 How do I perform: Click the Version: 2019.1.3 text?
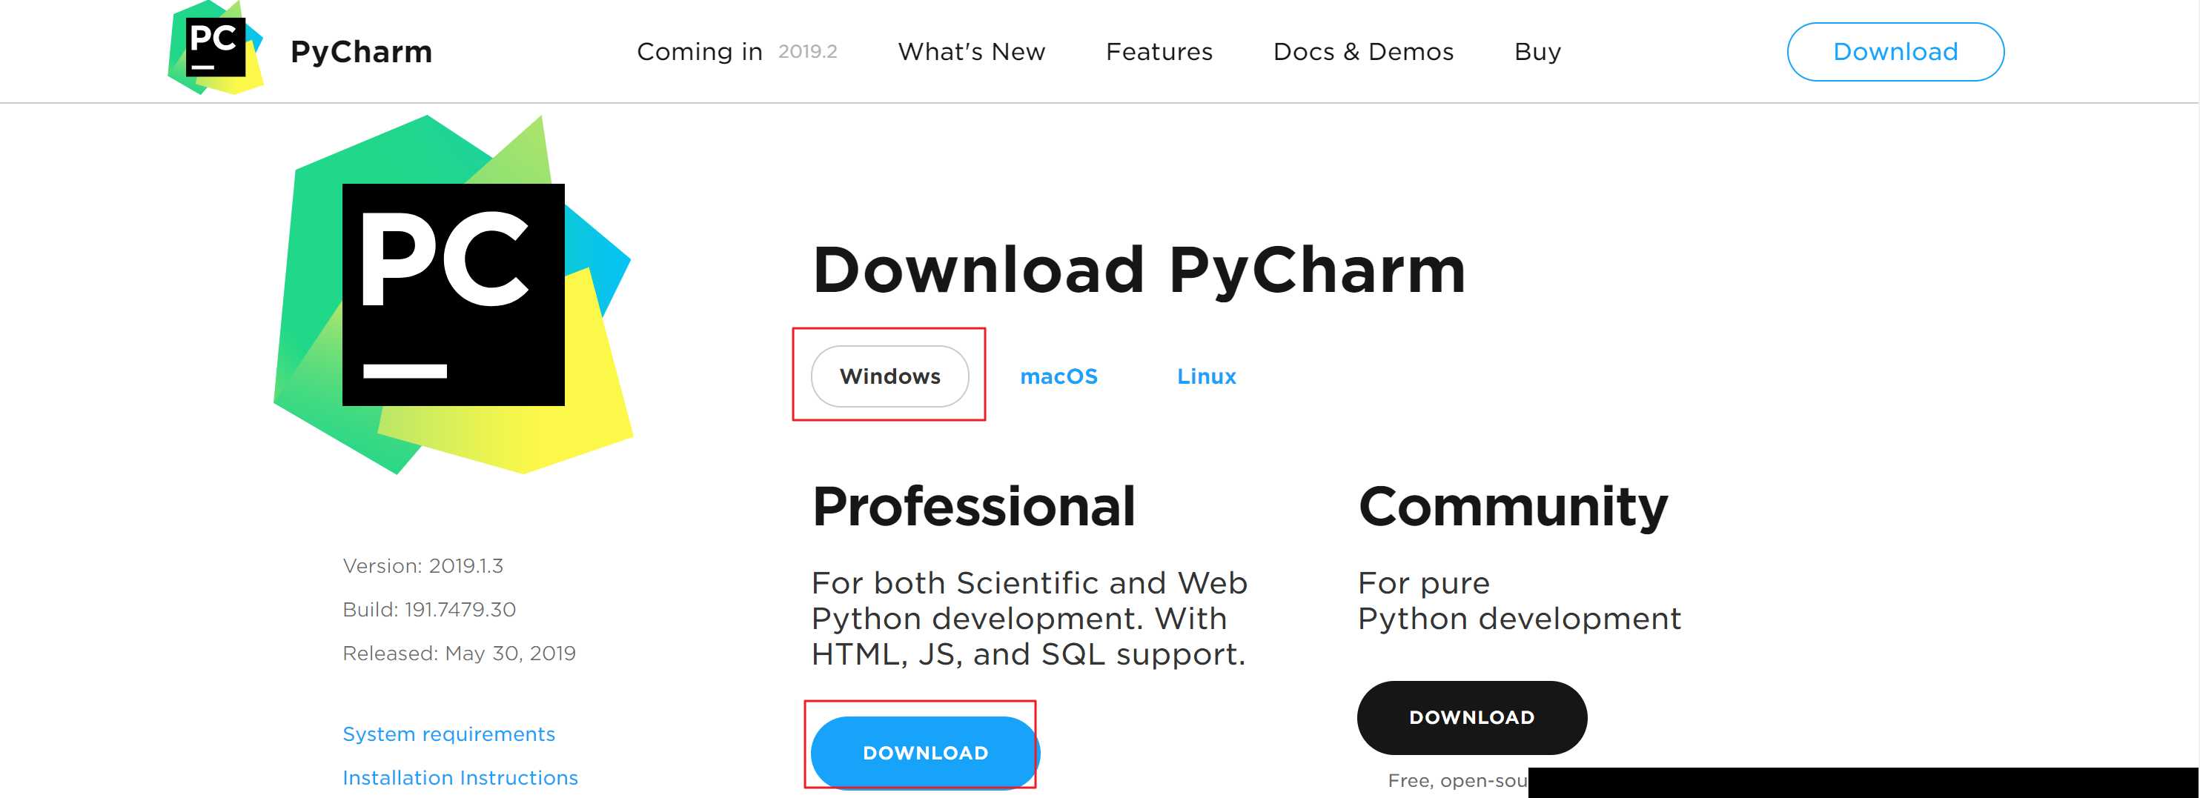423,566
